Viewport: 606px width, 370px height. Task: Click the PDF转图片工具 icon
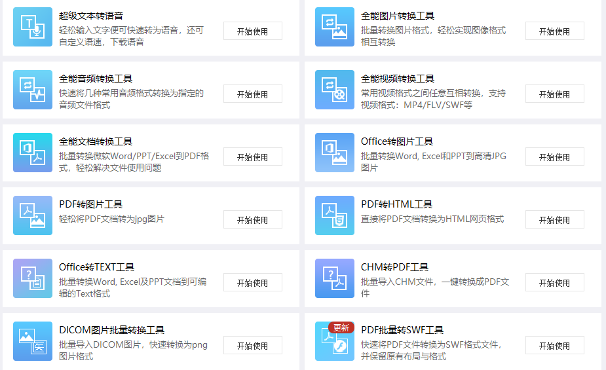coord(33,215)
